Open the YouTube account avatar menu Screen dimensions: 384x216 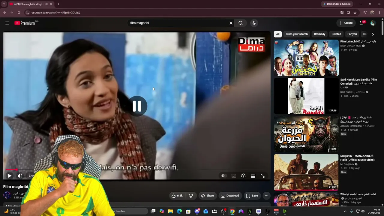pyautogui.click(x=373, y=23)
